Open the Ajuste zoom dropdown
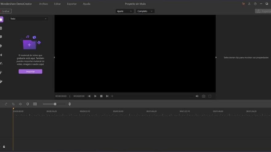 [x=124, y=11]
